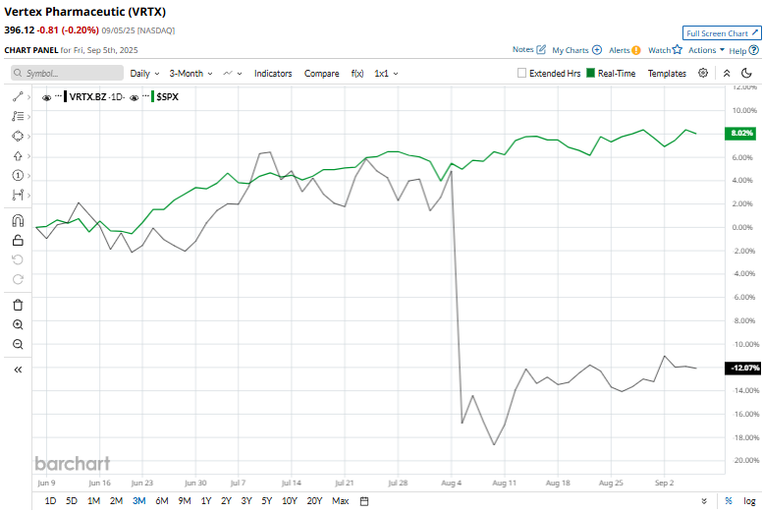This screenshot has height=513, width=763.
Task: Open chart settings gear icon
Action: click(703, 73)
